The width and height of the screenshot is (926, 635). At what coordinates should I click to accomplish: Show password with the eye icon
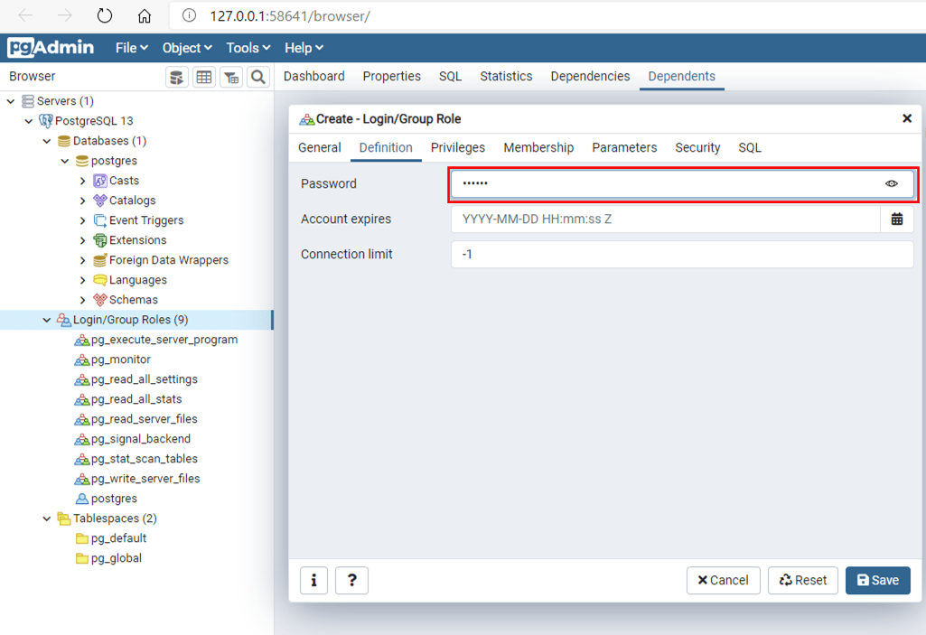[x=892, y=184]
